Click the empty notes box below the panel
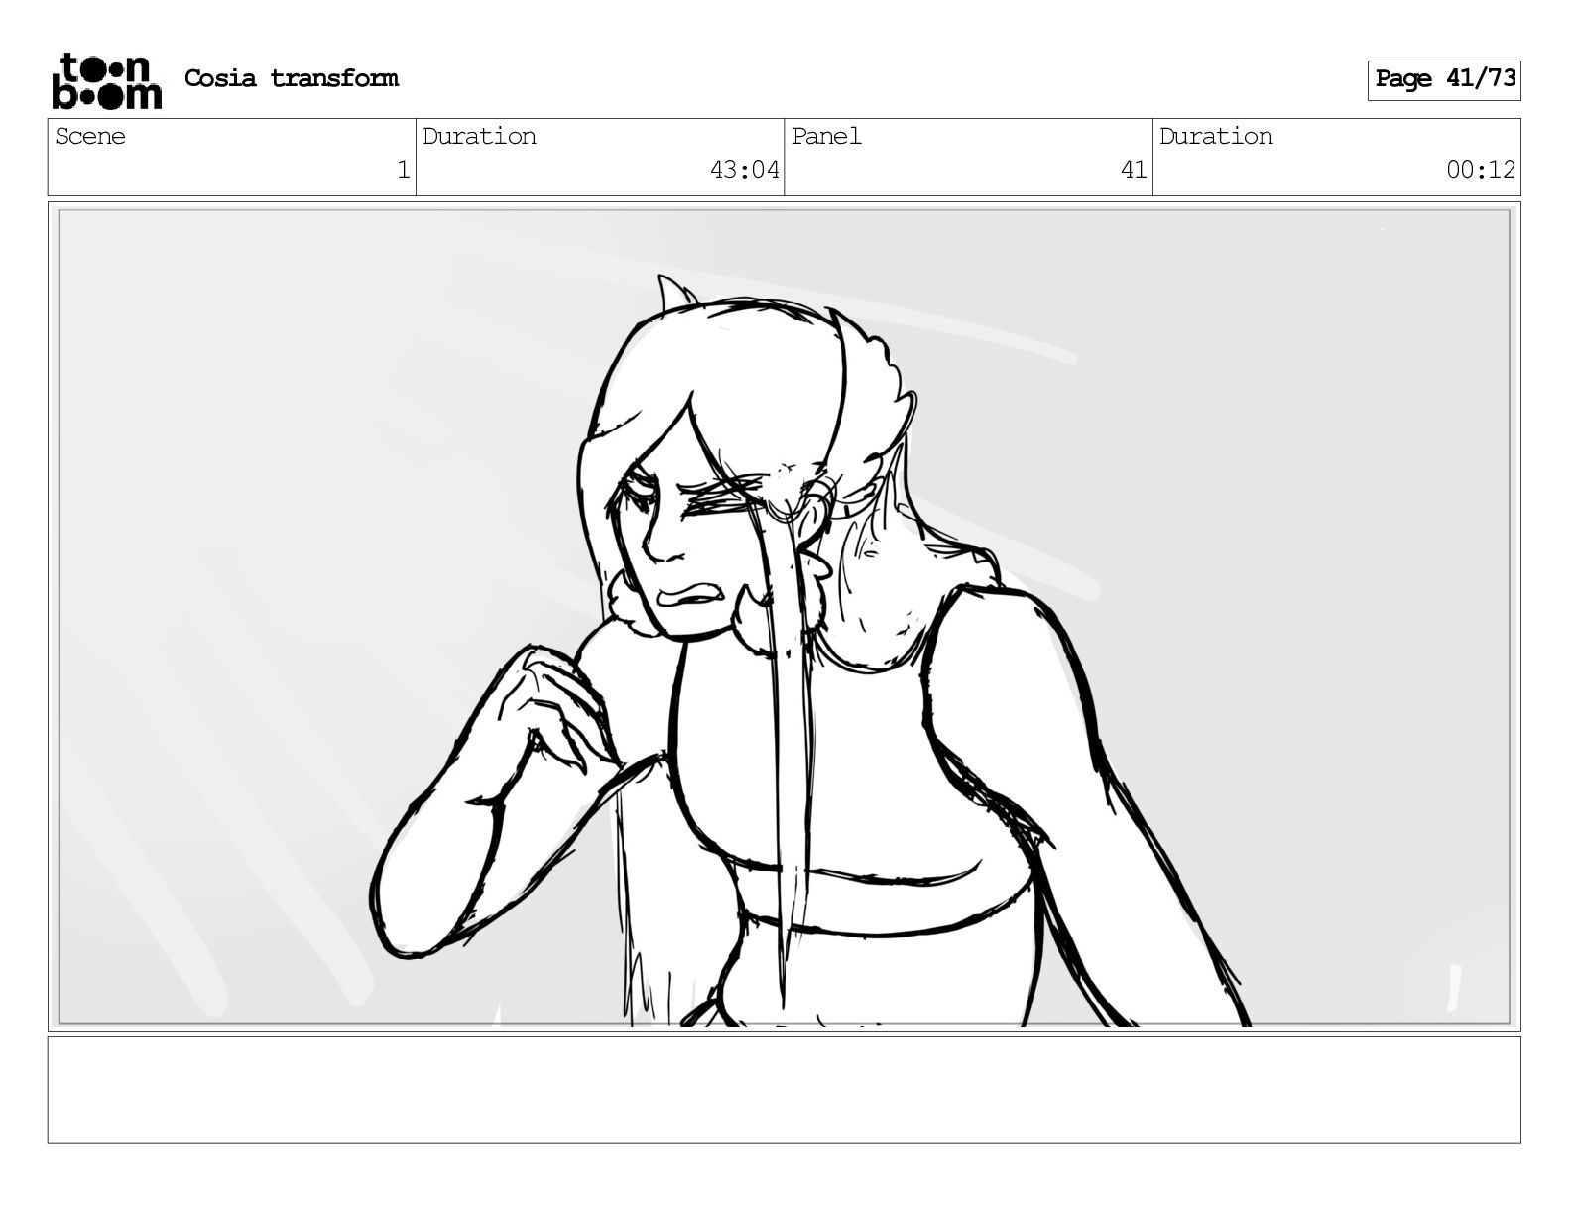1571x1214 pixels. pos(784,1090)
